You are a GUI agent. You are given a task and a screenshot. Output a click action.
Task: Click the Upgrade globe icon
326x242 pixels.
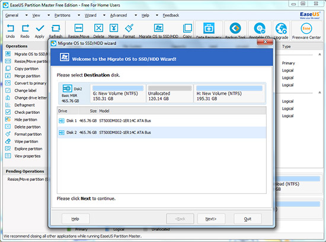(281, 28)
